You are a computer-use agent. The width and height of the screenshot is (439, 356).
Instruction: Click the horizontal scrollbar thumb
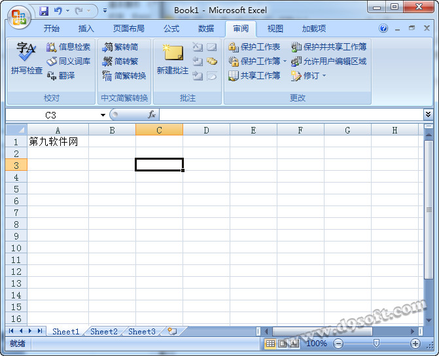(x=322, y=332)
